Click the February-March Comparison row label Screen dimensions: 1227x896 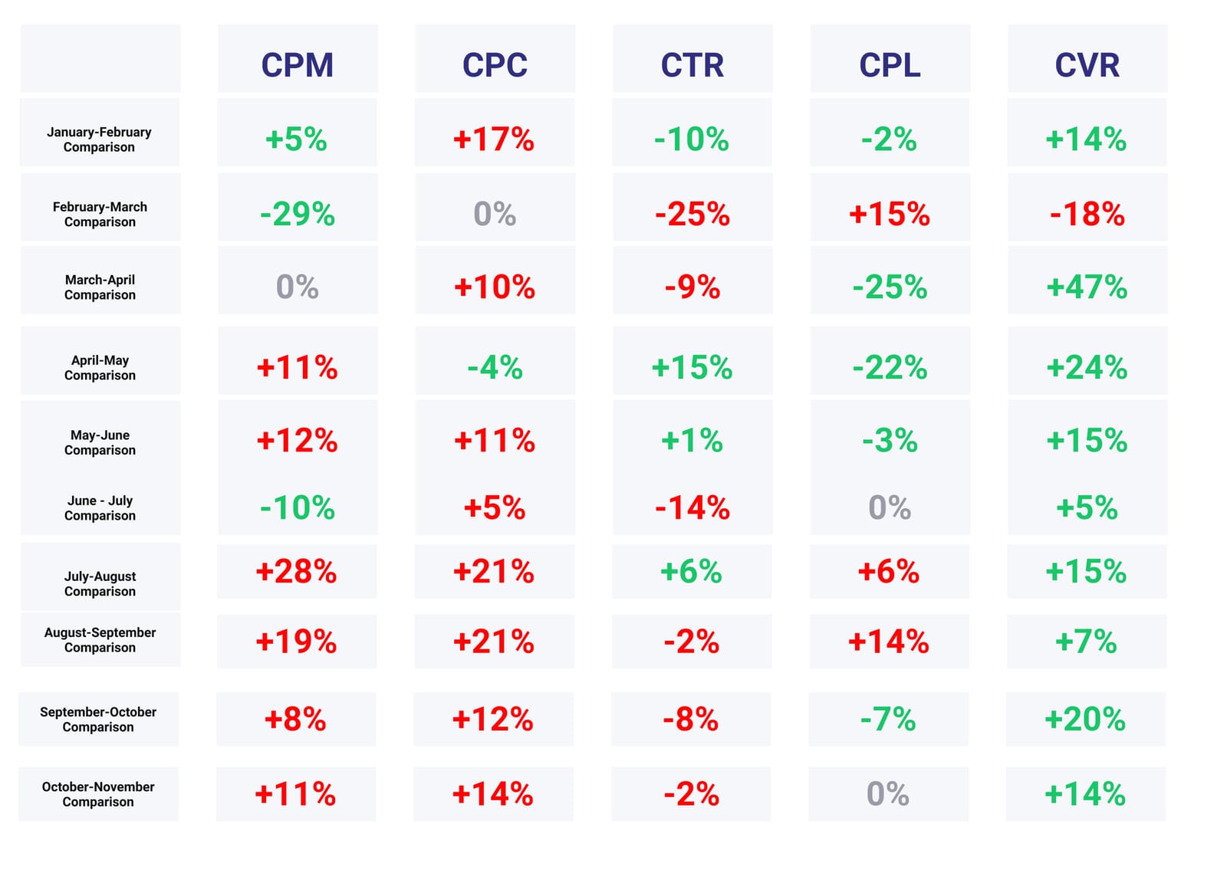(x=100, y=214)
